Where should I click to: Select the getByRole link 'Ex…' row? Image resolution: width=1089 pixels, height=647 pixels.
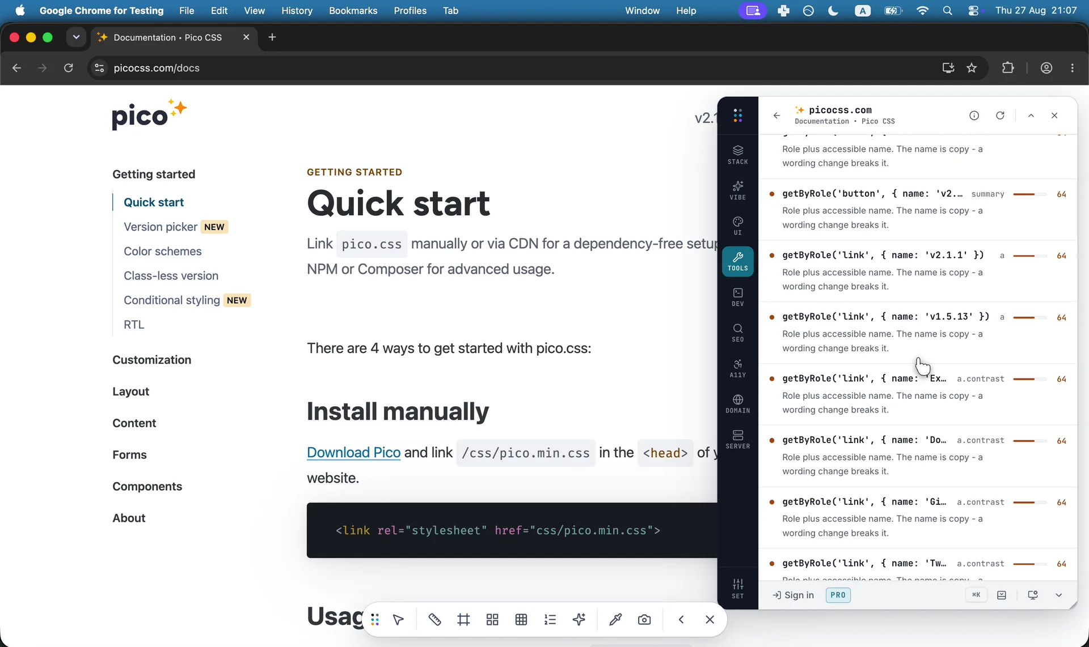918,394
